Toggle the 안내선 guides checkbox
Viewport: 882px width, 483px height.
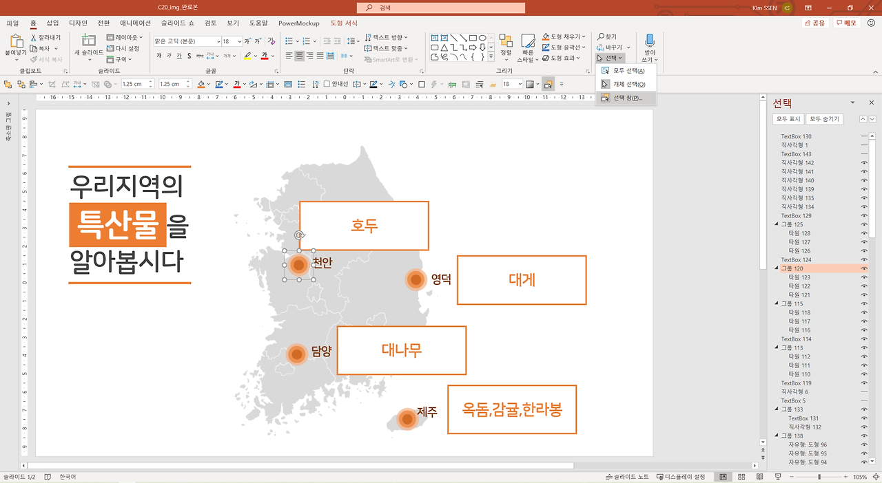(x=327, y=84)
